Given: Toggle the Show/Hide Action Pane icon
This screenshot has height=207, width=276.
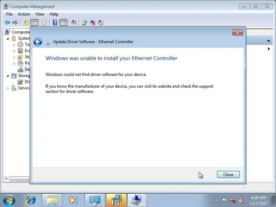Looking at the screenshot, I should [x=63, y=22].
